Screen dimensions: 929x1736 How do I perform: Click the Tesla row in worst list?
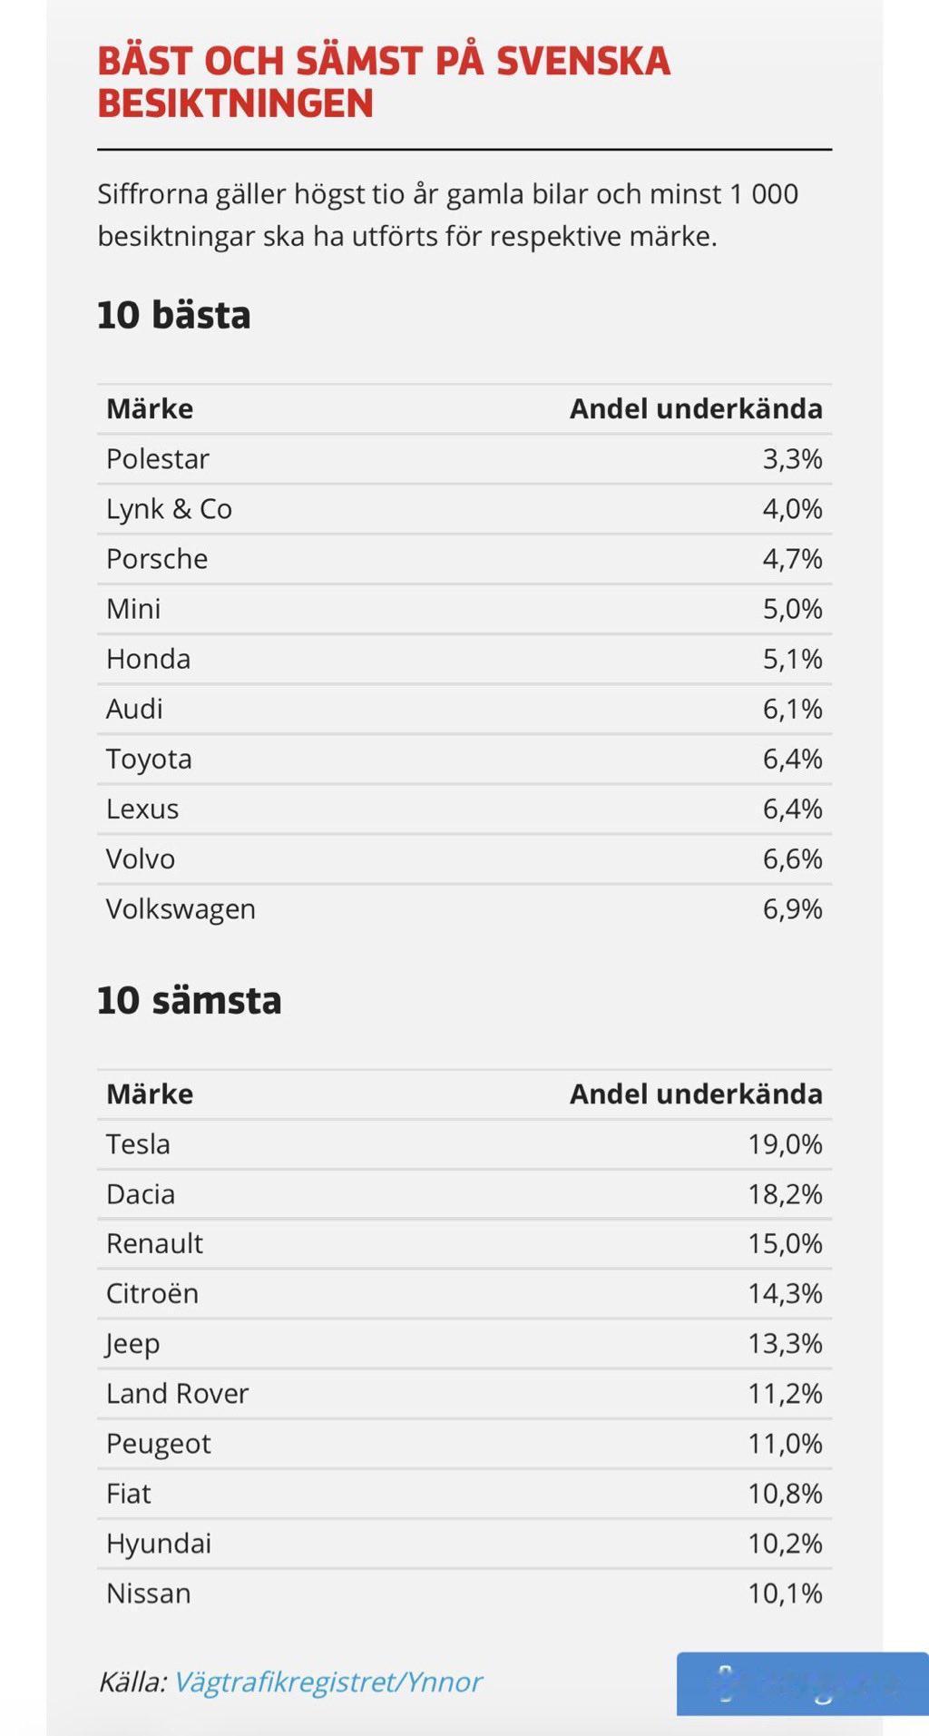464,1143
